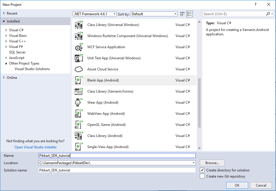The height and width of the screenshot is (191, 276).
Task: Click the project Name input field
Action: pos(117,155)
